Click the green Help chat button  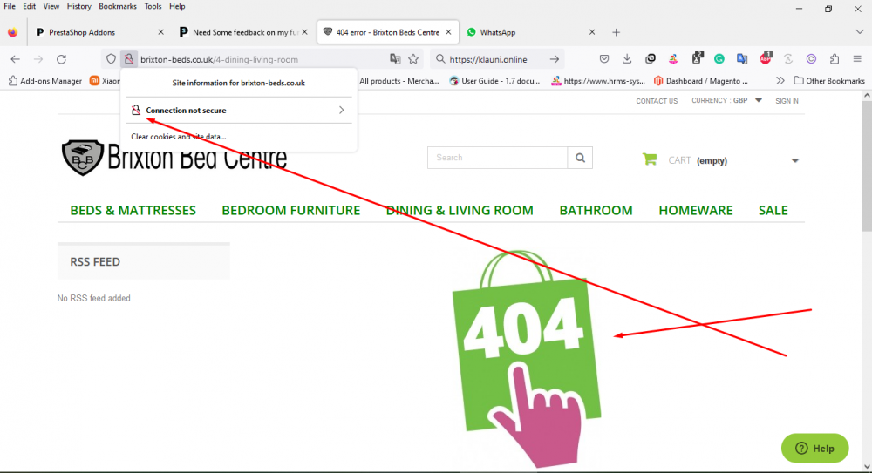tap(814, 448)
